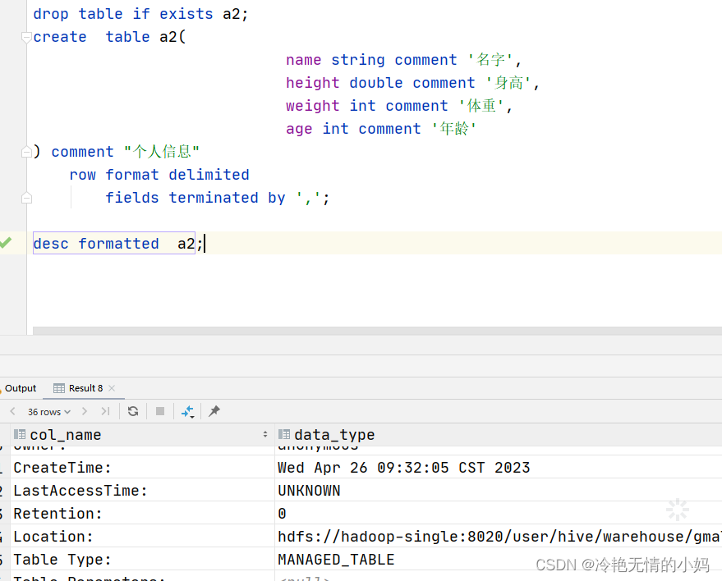Select the Location: cell
The image size is (722, 581).
click(142, 537)
